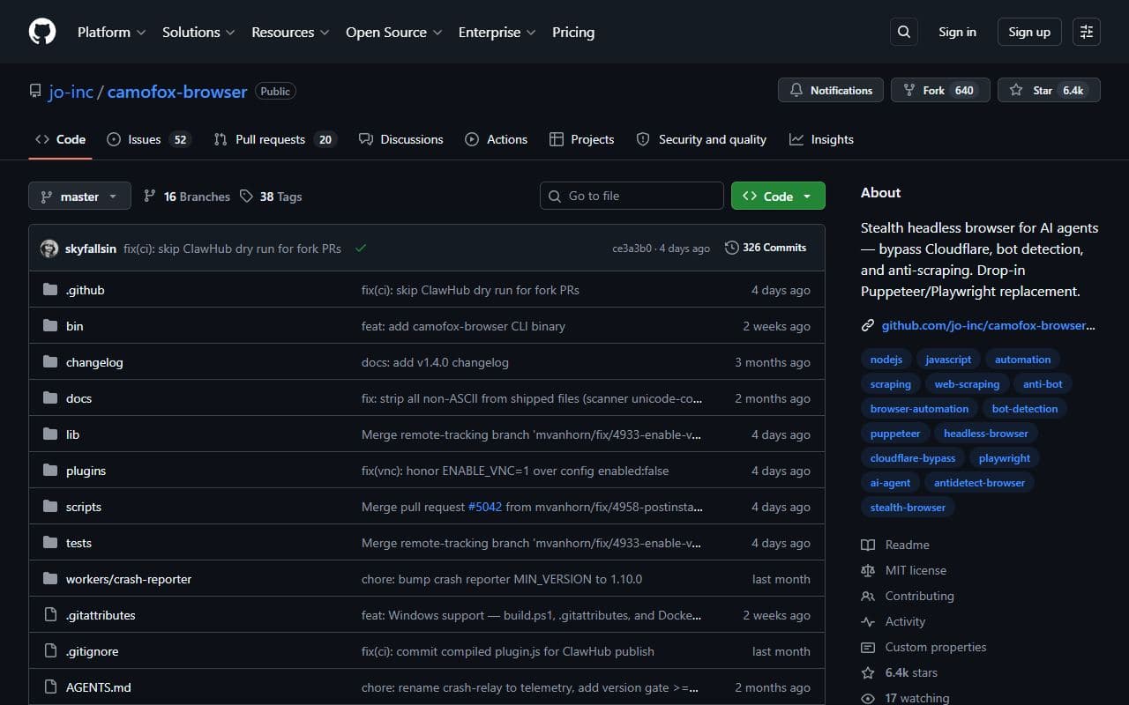Open the docs folder

[x=79, y=398]
